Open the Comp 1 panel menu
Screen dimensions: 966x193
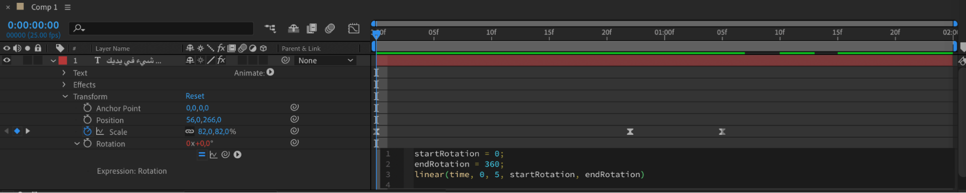[x=68, y=7]
